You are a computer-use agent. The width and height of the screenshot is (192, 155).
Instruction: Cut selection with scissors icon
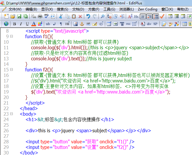coord(61,16)
